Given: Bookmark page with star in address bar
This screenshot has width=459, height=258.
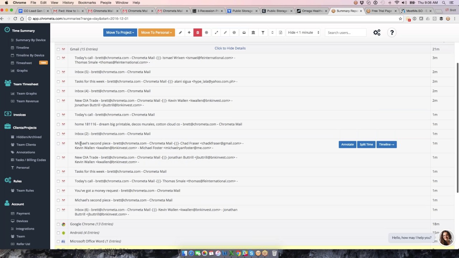Looking at the screenshot, I should [400, 19].
